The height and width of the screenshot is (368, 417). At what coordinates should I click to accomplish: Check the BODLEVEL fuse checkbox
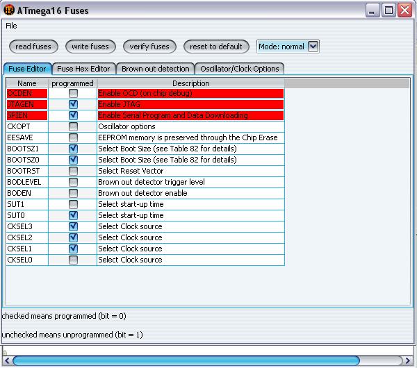click(x=73, y=182)
